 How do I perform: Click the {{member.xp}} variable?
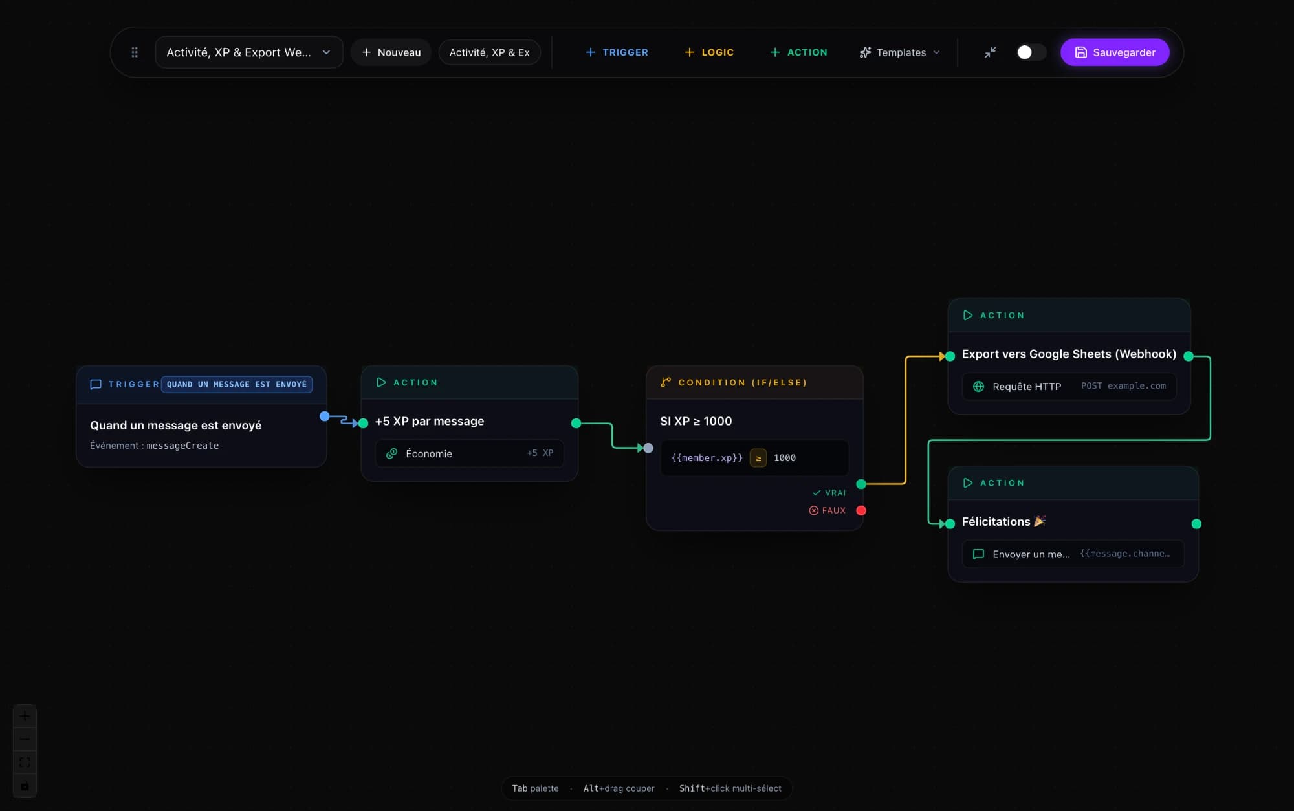pyautogui.click(x=707, y=458)
